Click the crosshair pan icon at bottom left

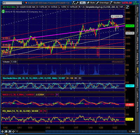[x=2, y=132]
